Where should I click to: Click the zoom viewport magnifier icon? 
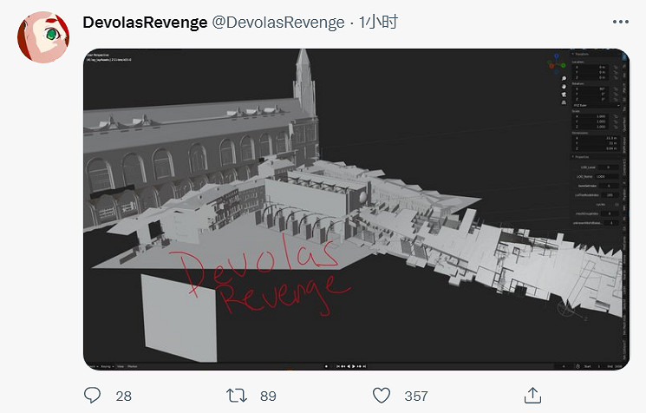(x=564, y=78)
